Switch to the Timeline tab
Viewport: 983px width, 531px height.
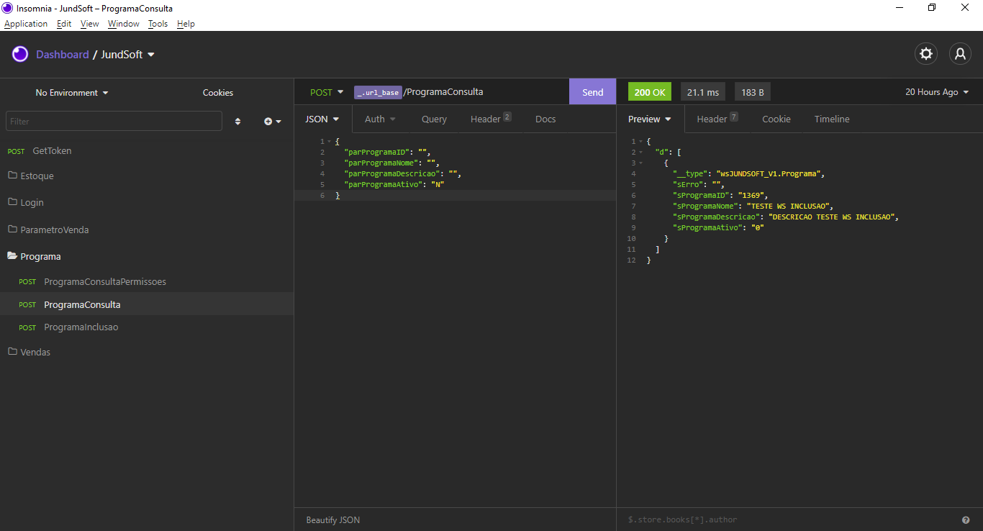(832, 119)
